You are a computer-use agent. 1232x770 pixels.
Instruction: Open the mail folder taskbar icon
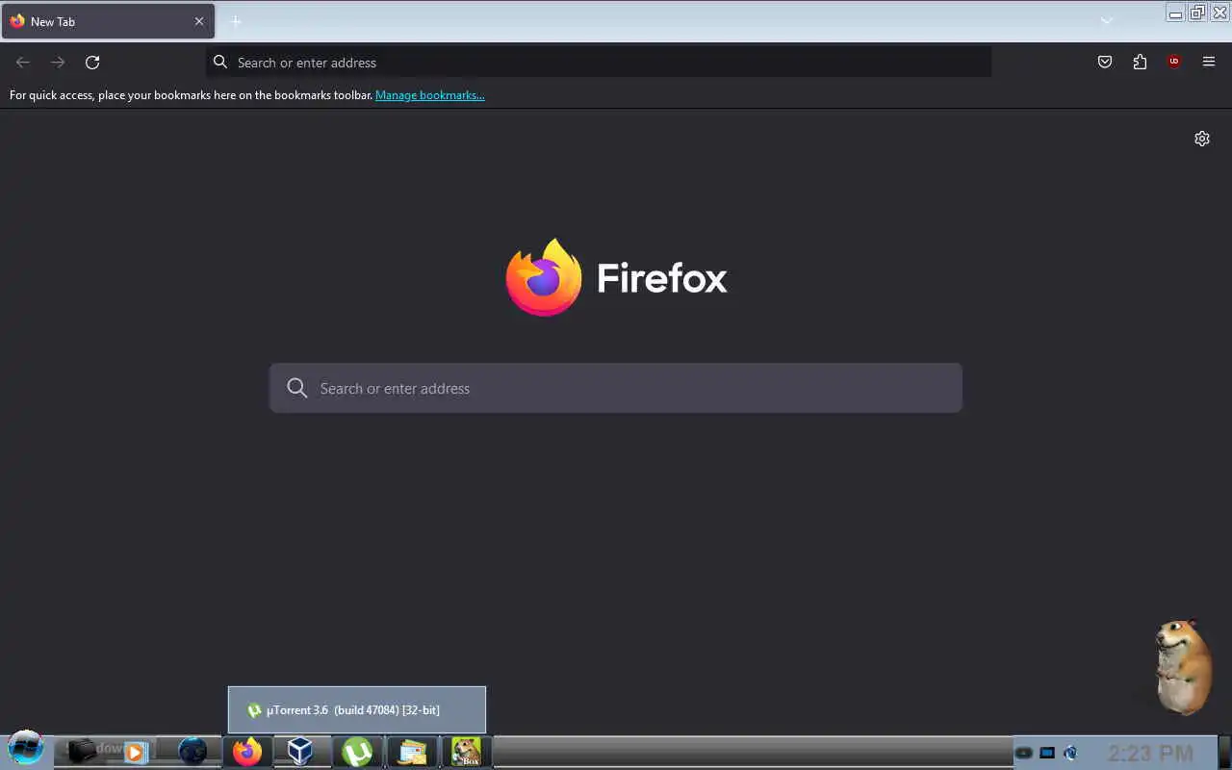[x=412, y=752]
